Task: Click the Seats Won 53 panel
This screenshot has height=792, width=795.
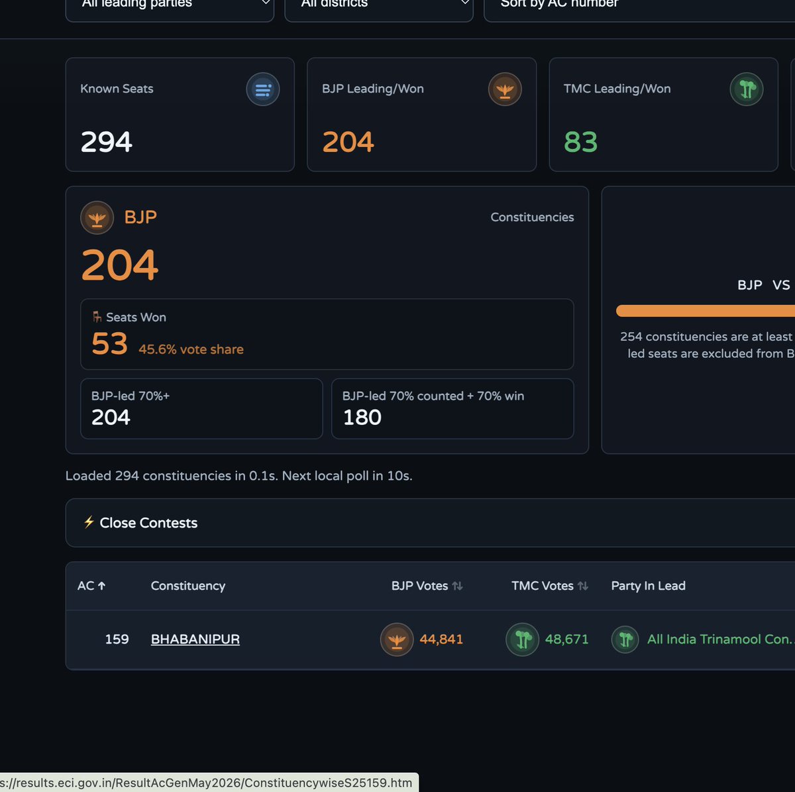Action: 327,334
